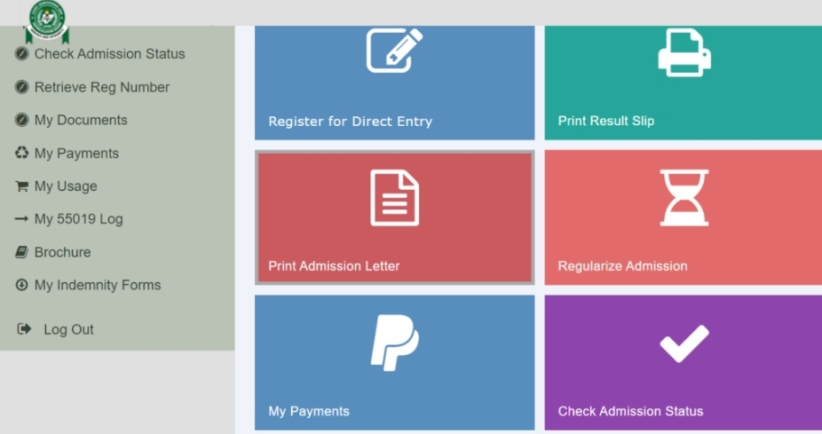Screen dimensions: 822x434
Task: Click the PayPal icon on My Payments tile
Action: [x=394, y=343]
